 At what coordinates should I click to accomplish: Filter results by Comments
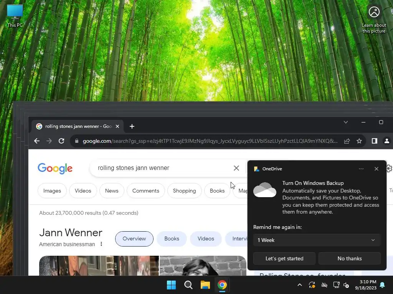tap(145, 191)
